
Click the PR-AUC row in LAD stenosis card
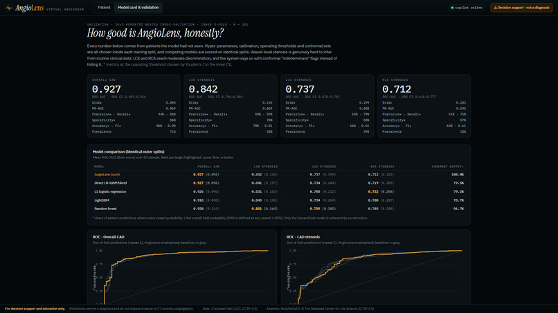231,108
